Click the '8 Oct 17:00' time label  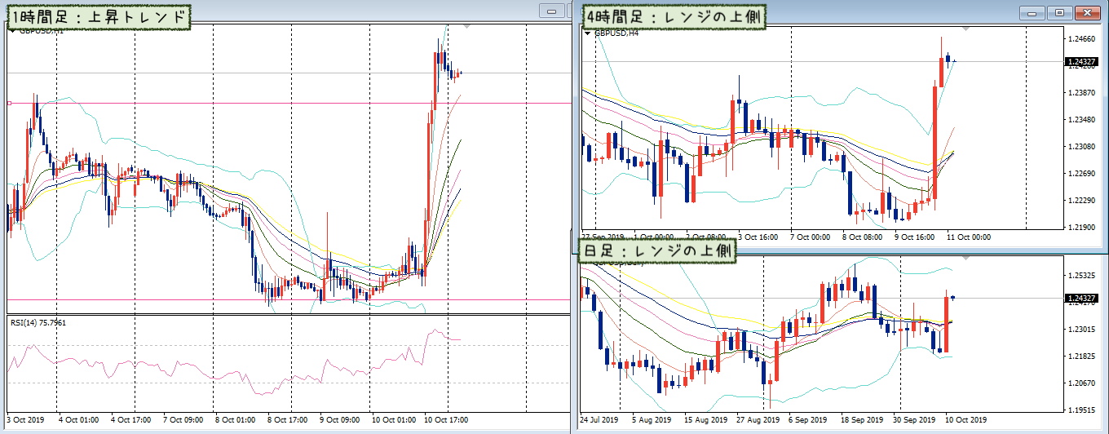point(285,420)
